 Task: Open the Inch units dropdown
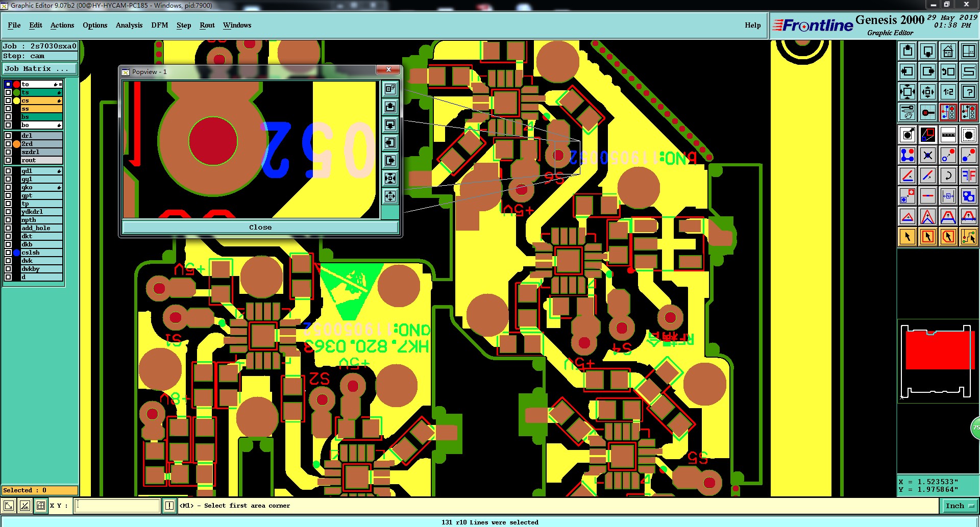[x=960, y=506]
